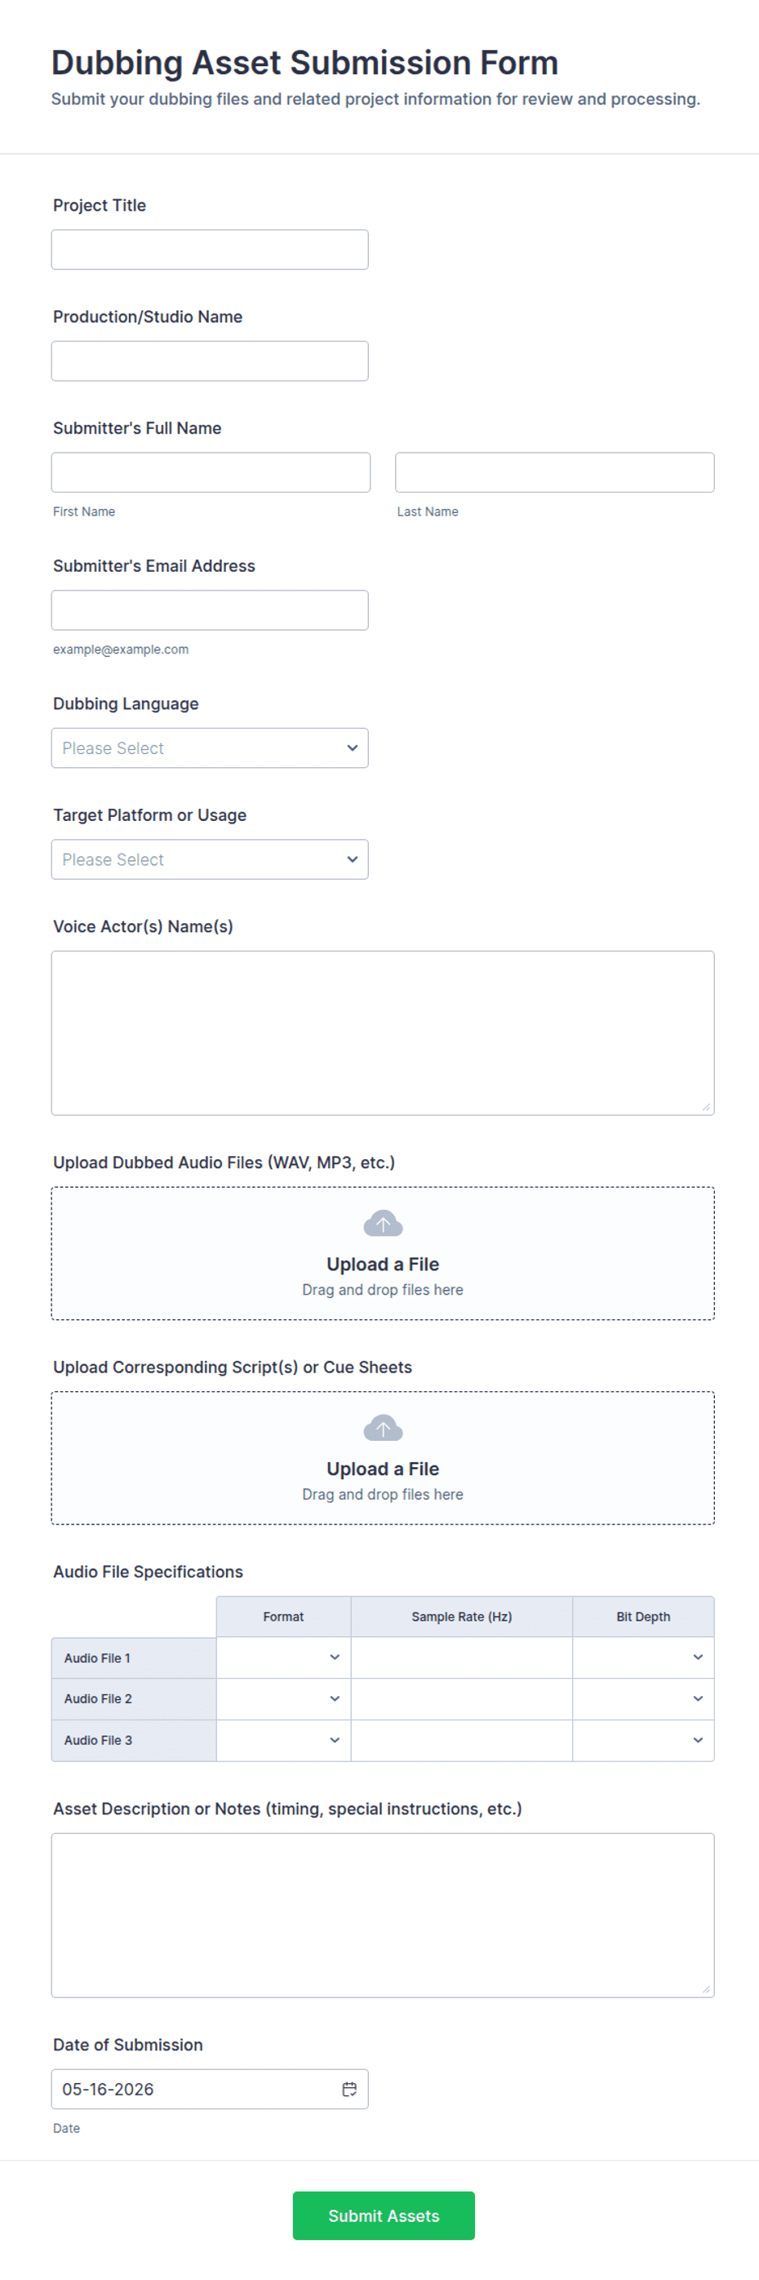Viewport: 759px width, 2280px height.
Task: Click inside the Voice Actor(s) Name(s) text area
Action: tap(383, 1033)
